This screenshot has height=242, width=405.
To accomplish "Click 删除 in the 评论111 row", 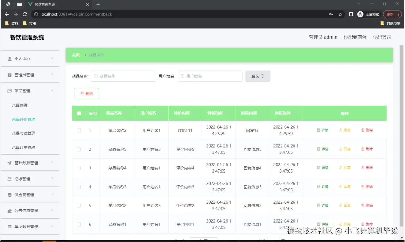I will pos(367,130).
